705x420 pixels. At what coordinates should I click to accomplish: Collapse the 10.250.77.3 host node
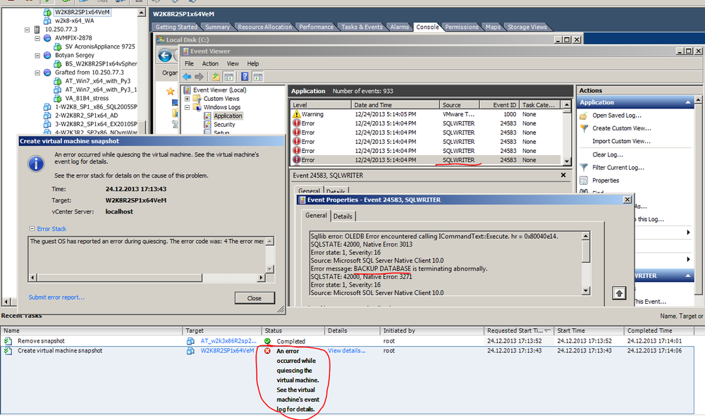pos(27,30)
